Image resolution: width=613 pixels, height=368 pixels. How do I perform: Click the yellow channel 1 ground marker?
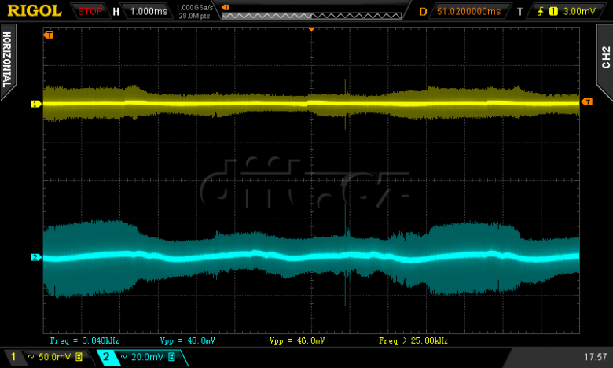click(35, 104)
